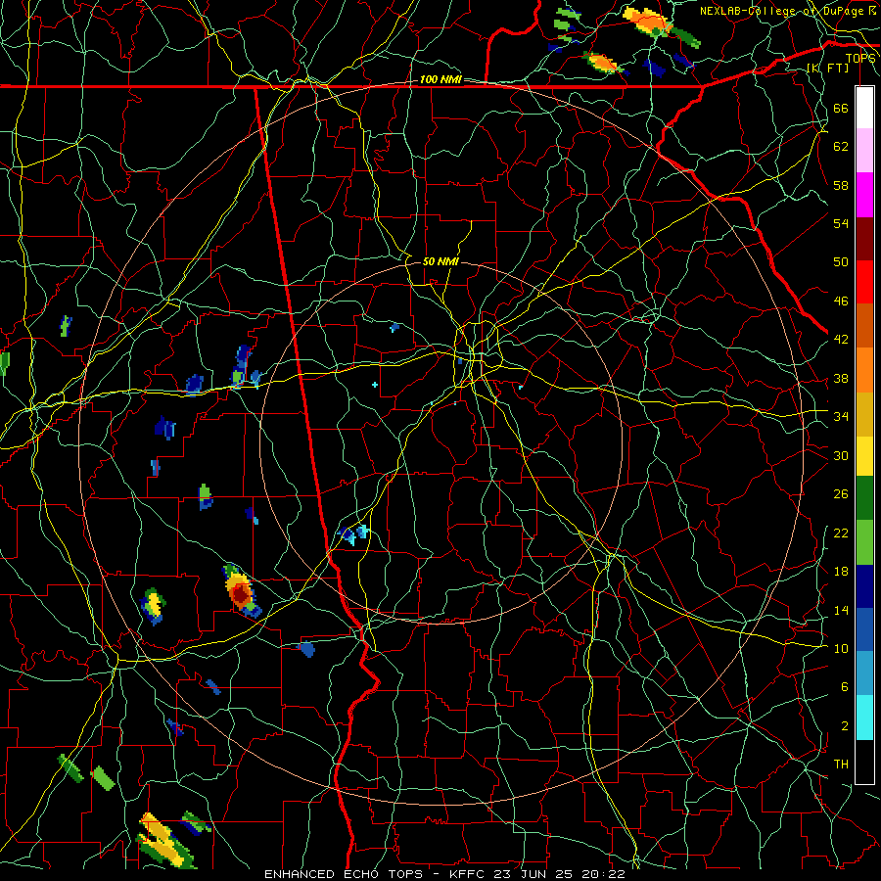Viewport: 881px width, 881px height.
Task: Click legend value 2
Action: coord(844,726)
